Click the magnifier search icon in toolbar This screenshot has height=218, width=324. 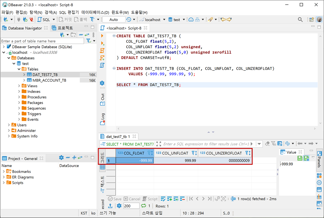click(300, 20)
